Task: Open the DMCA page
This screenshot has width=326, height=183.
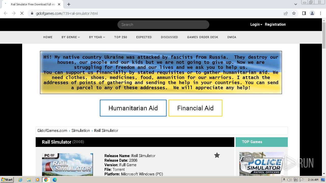Action: point(232,37)
